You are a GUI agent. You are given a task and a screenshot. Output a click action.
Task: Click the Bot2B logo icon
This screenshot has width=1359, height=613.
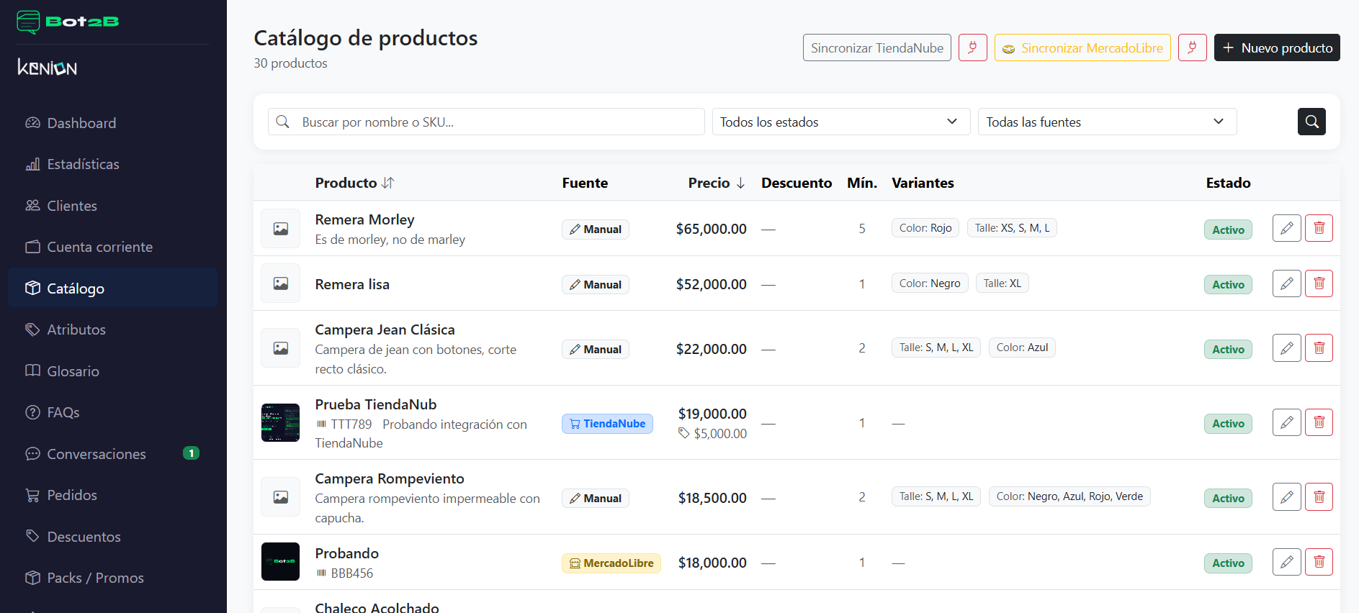click(x=29, y=22)
